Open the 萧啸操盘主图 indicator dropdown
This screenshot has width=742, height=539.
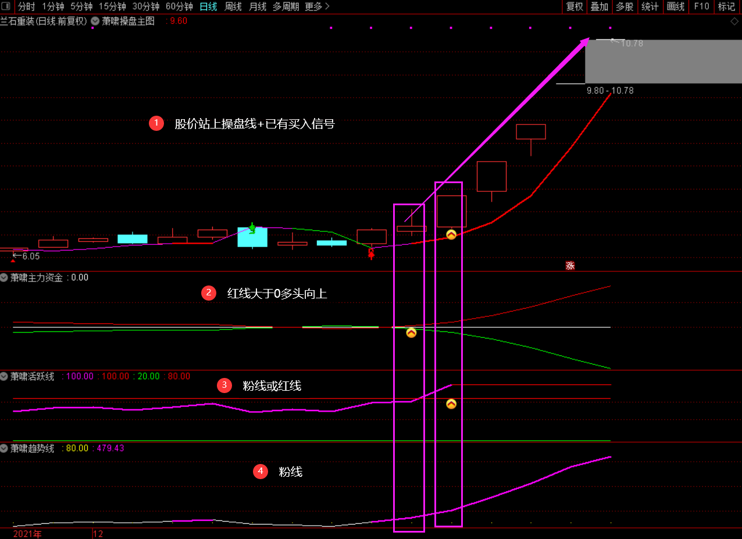[95, 21]
